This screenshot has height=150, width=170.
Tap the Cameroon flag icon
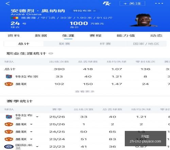click(15, 18)
